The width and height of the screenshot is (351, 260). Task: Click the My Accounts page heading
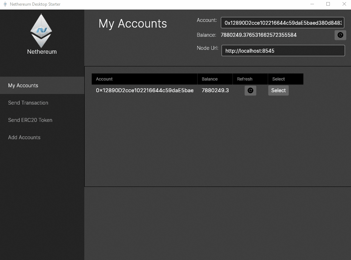[x=133, y=24]
